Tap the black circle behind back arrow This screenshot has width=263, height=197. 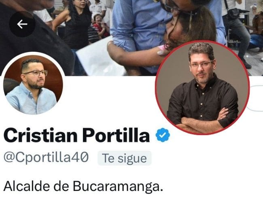22,24
